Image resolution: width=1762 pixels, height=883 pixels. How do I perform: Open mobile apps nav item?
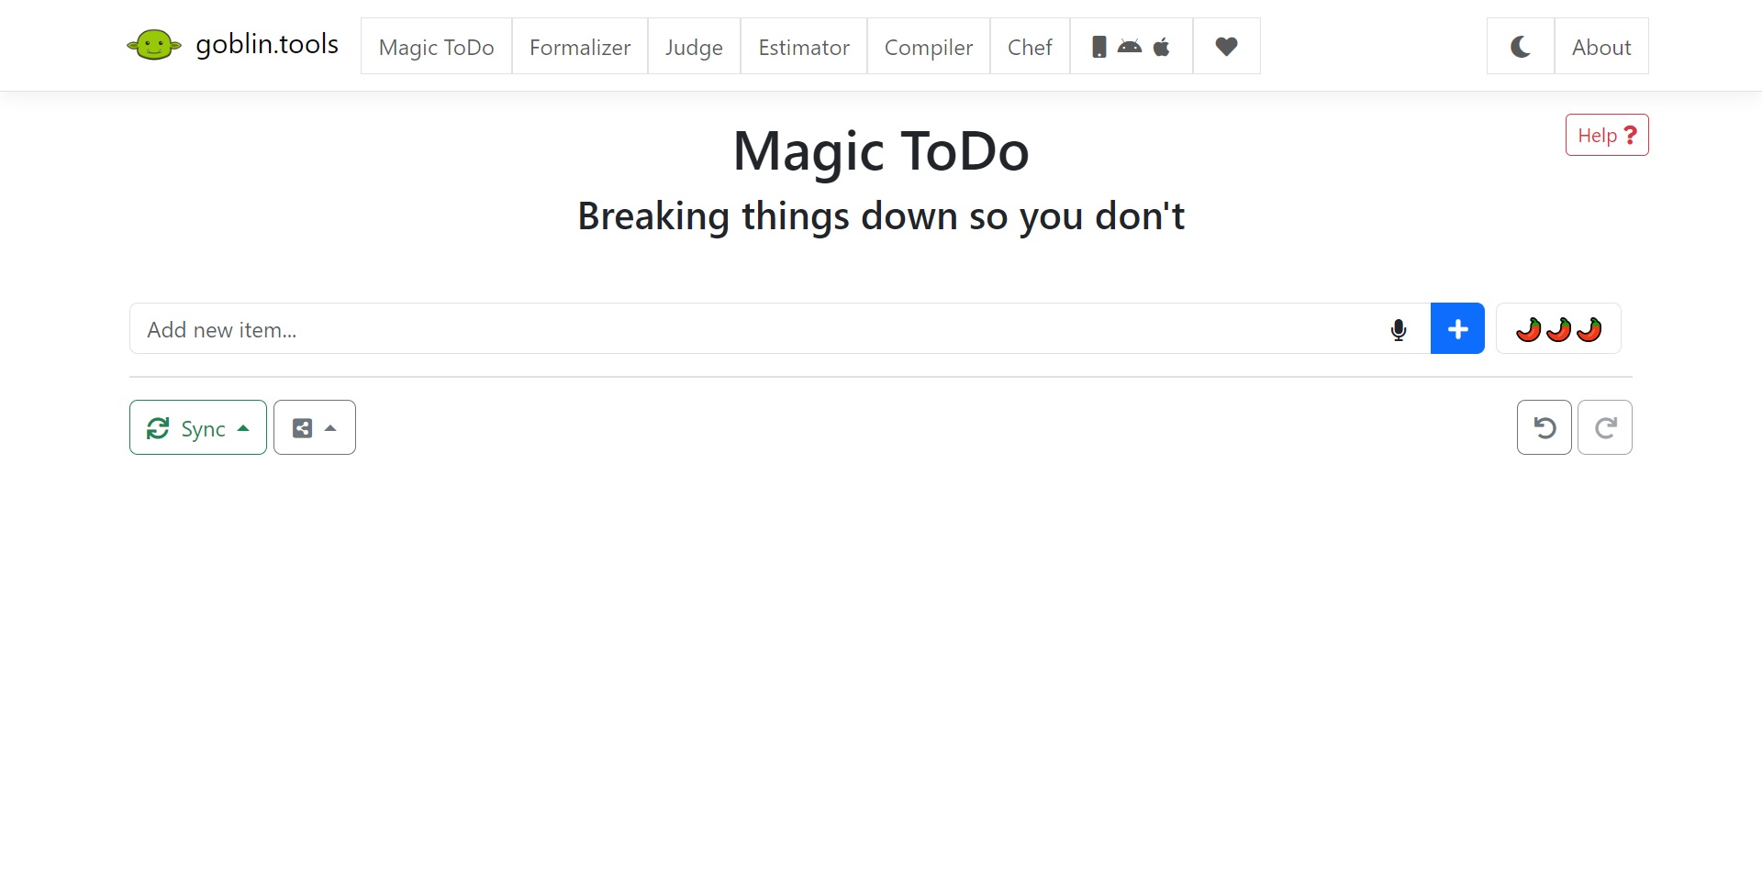1132,47
